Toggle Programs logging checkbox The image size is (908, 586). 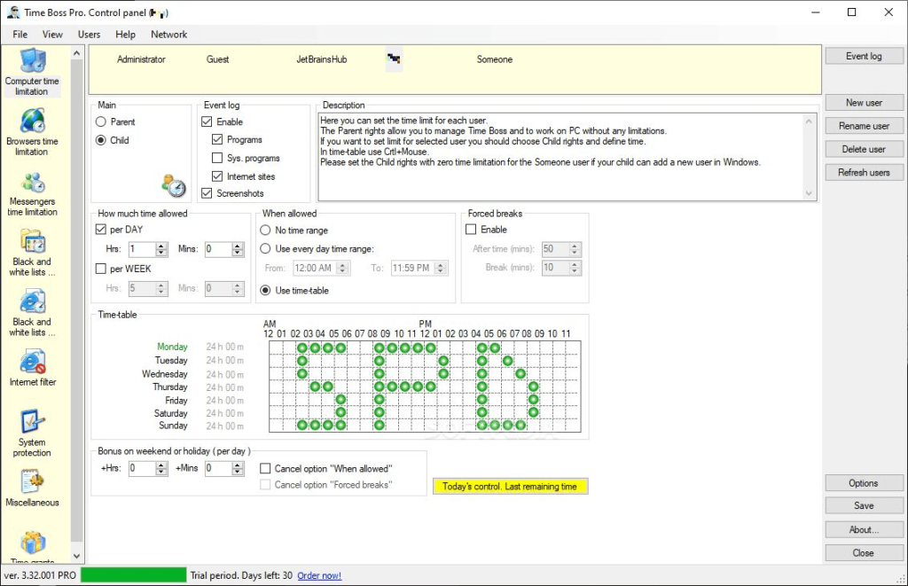217,139
